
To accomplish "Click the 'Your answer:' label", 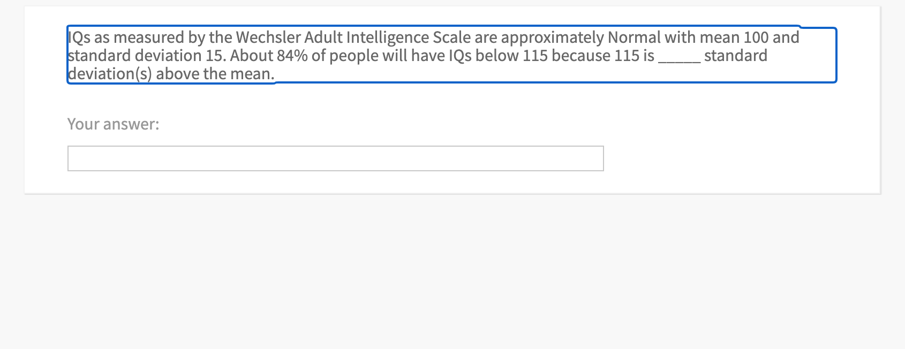I will point(114,124).
